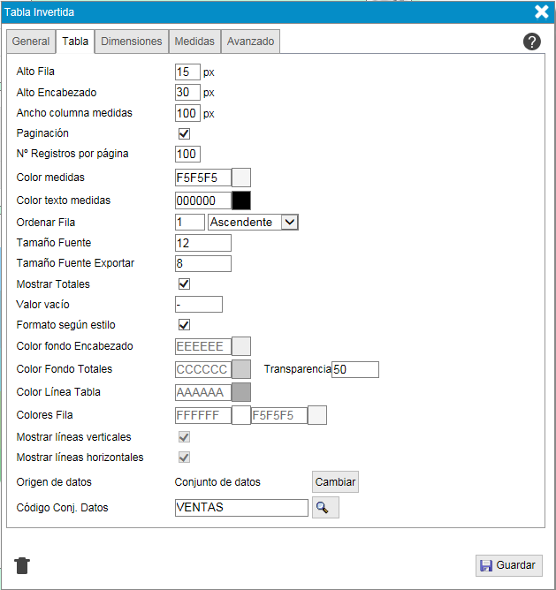Uncheck the Mostrar Totales checkbox

[x=185, y=284]
